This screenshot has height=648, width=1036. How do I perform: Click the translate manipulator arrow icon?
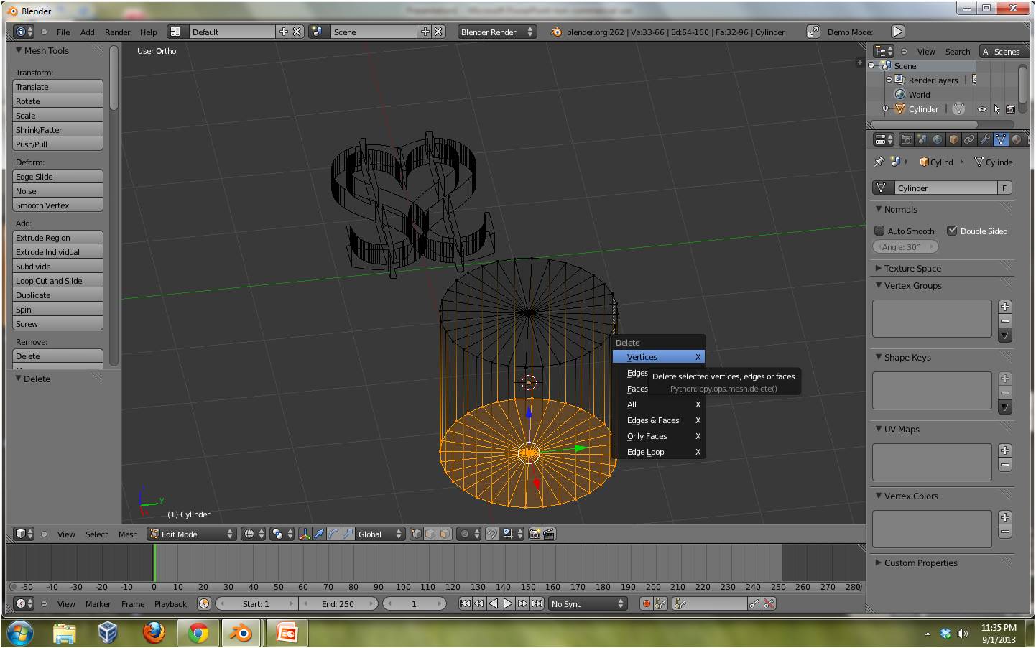(x=319, y=534)
